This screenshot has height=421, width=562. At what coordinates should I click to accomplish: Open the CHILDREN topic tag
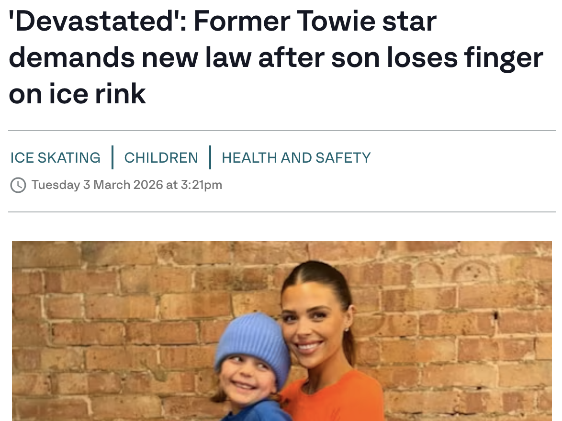pyautogui.click(x=161, y=158)
